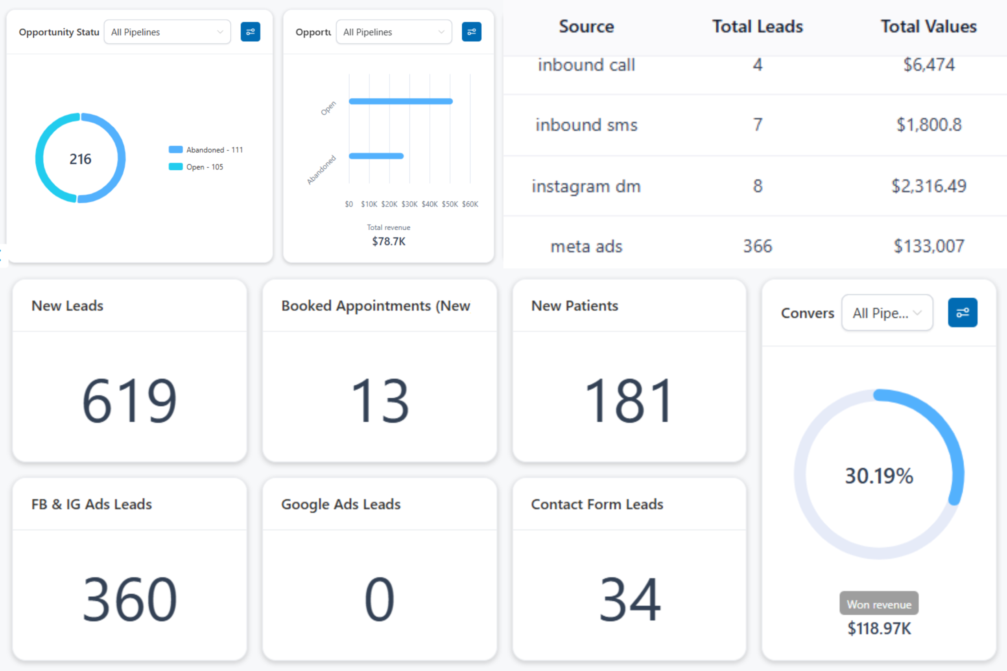1007x671 pixels.
Task: Click Contact Form Leads title
Action: coord(597,504)
